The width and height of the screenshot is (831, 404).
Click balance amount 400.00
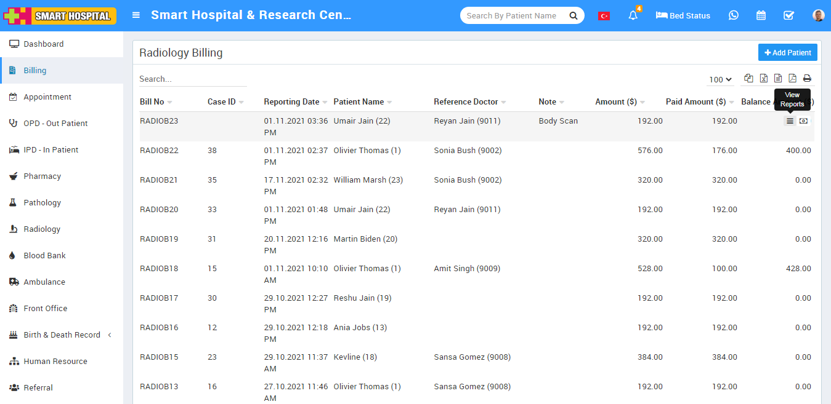[798, 151]
